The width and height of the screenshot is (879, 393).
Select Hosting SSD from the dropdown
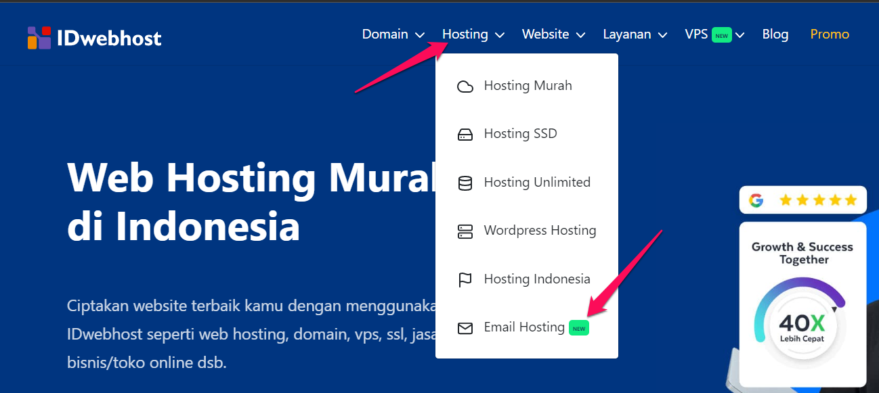[x=527, y=134]
